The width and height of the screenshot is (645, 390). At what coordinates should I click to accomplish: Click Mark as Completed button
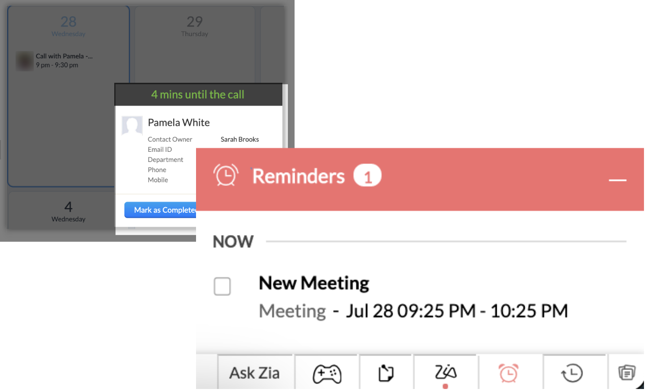[x=161, y=210]
